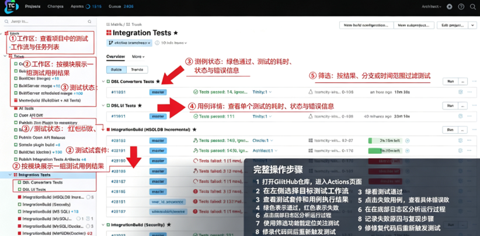Expand the More tab dropdown
The width and height of the screenshot is (480, 236).
[x=138, y=57]
